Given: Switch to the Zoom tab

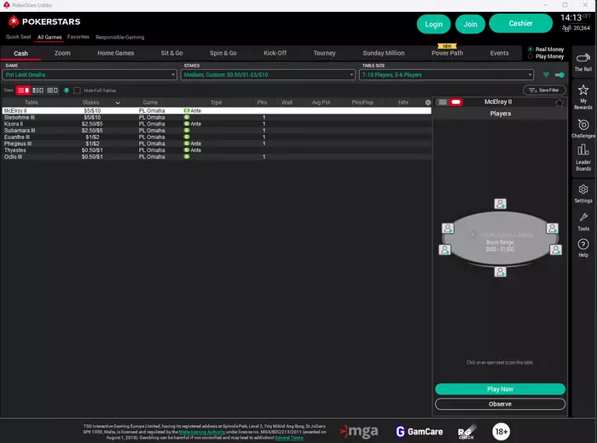Looking at the screenshot, I should click(x=62, y=53).
